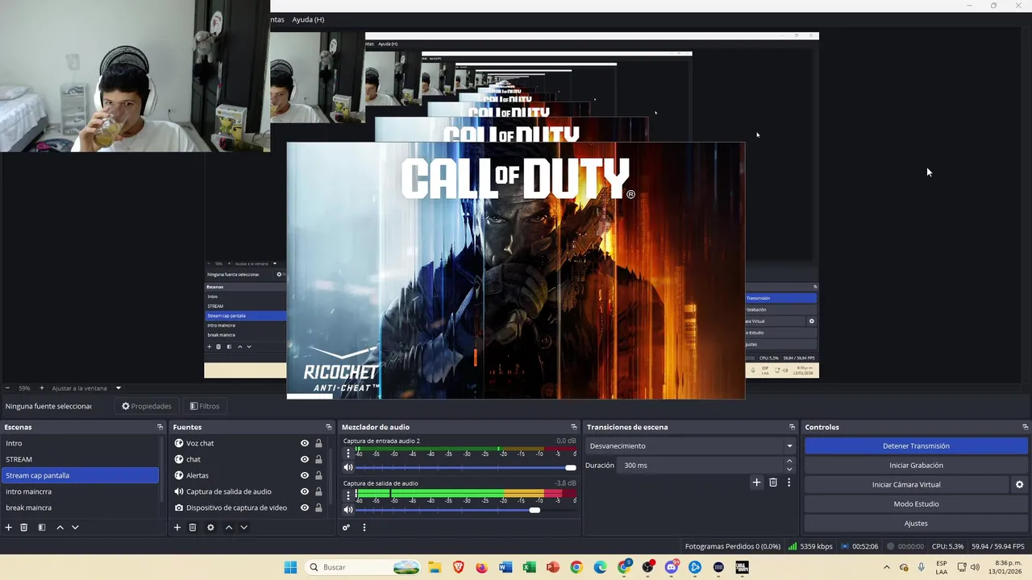1032x580 pixels.
Task: Undock Transiciones de escena panel
Action: click(792, 427)
